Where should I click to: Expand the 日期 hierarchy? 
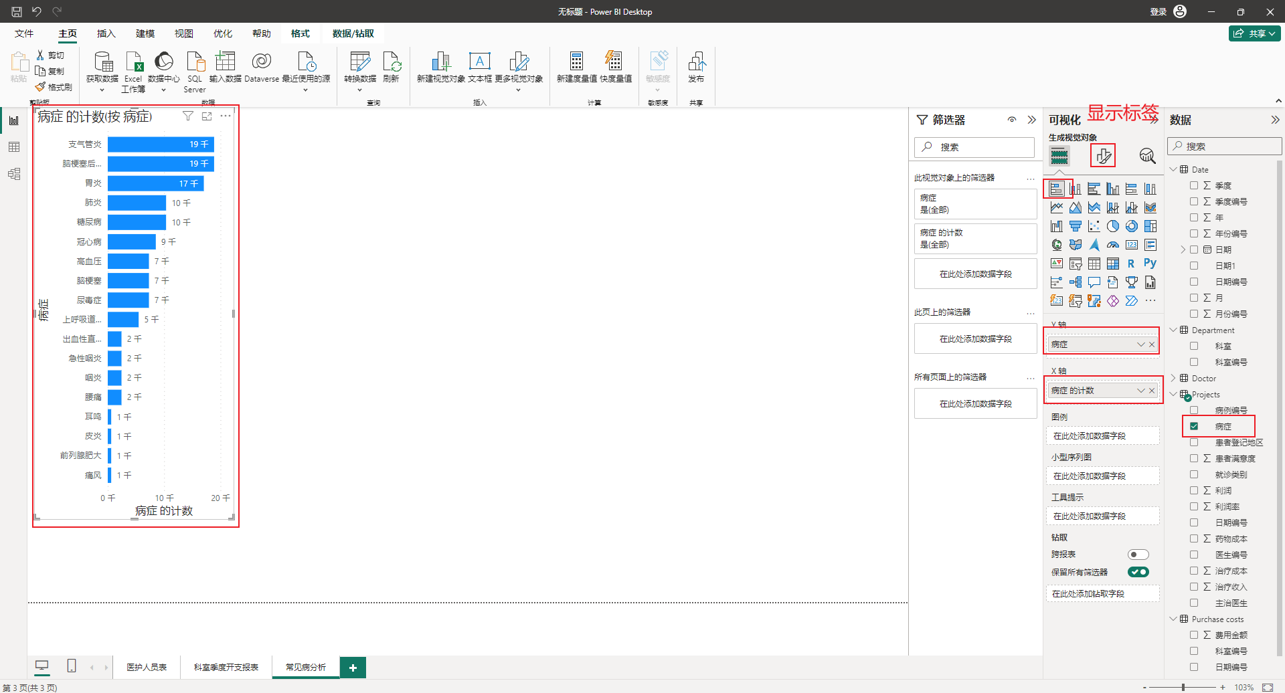click(1183, 250)
